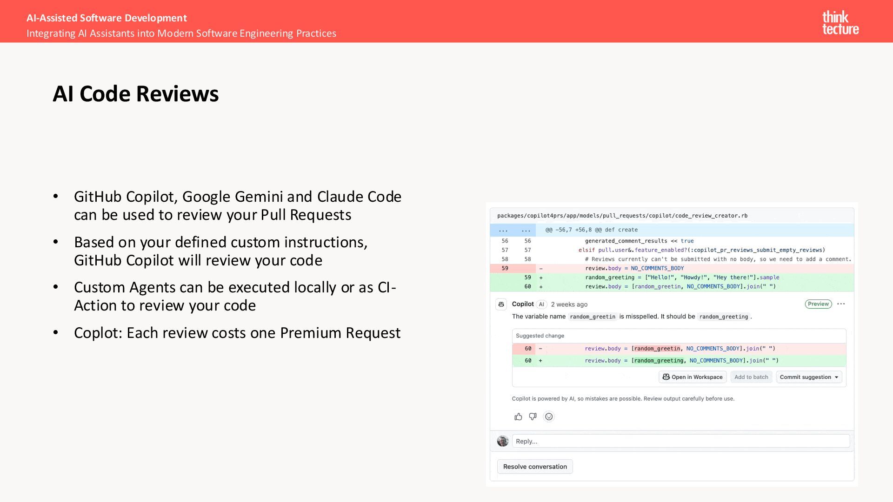Click the thumbs down reaction icon
893x502 pixels.
533,417
